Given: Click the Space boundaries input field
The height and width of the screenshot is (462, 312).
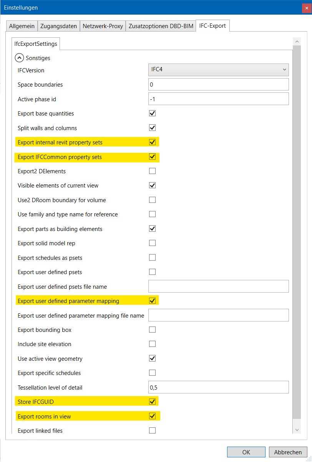Looking at the screenshot, I should (218, 84).
